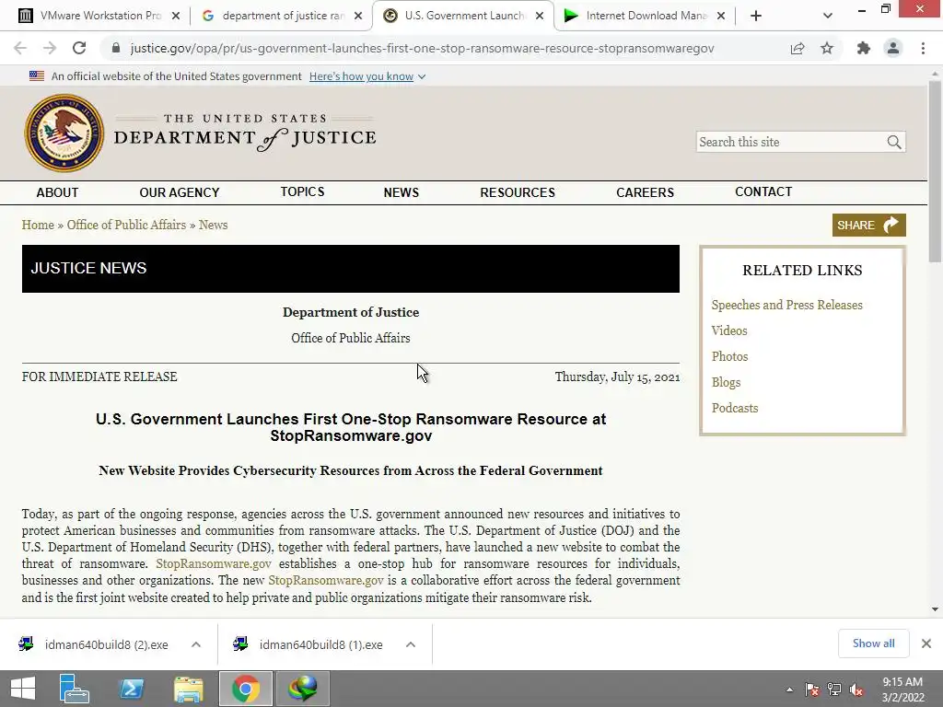This screenshot has width=943, height=707.
Task: Open idman640build8 (1).exe downloaded file
Action: tap(320, 644)
